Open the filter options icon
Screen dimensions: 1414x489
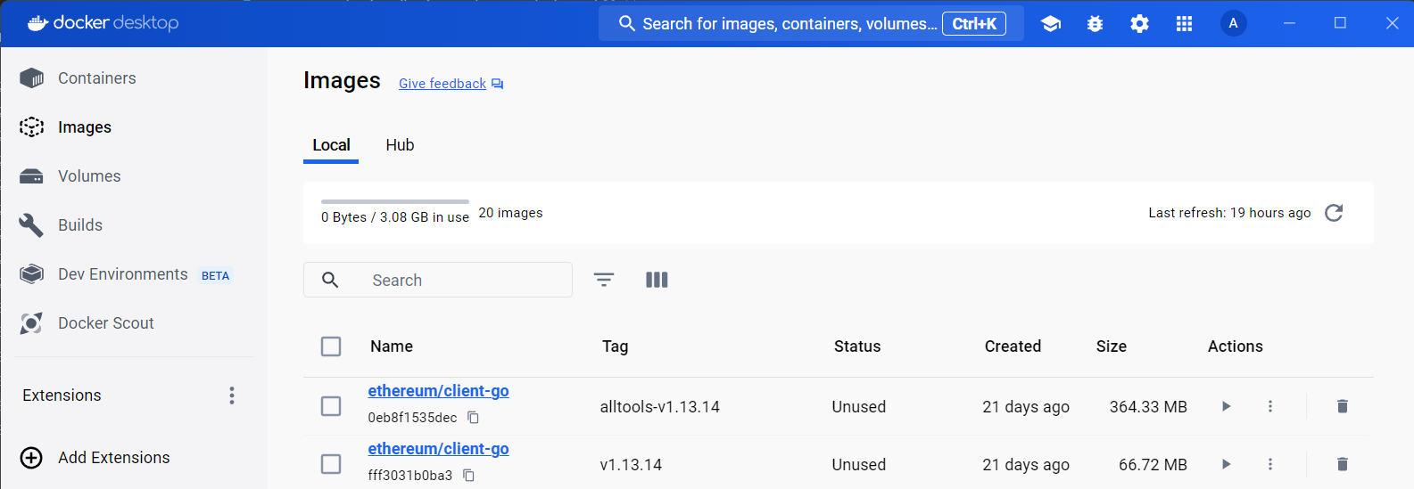click(604, 280)
